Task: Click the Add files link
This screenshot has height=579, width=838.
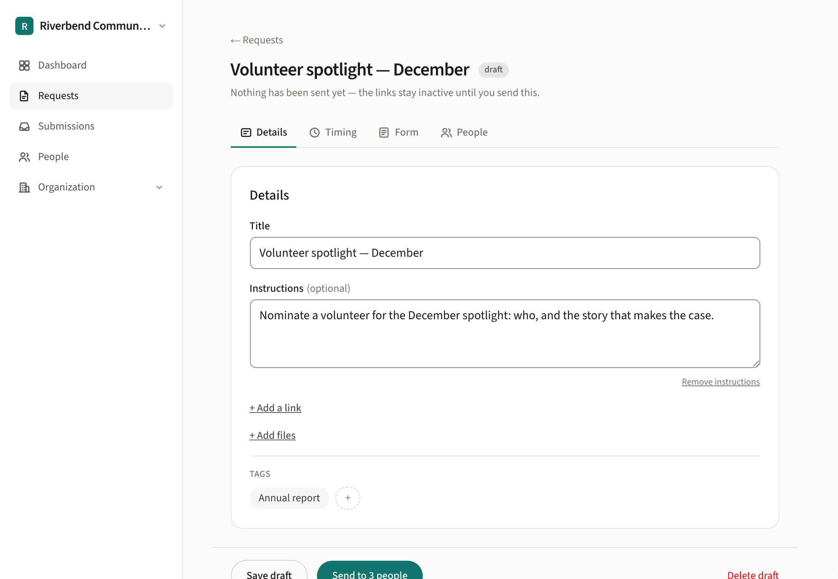Action: pos(272,435)
